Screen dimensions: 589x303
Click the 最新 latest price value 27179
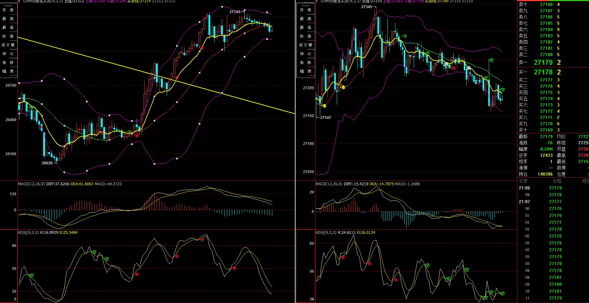(x=546, y=136)
